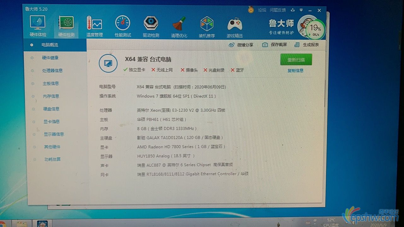Click the 19% speed indicator ball
The height and width of the screenshot is (227, 404).
click(x=315, y=29)
